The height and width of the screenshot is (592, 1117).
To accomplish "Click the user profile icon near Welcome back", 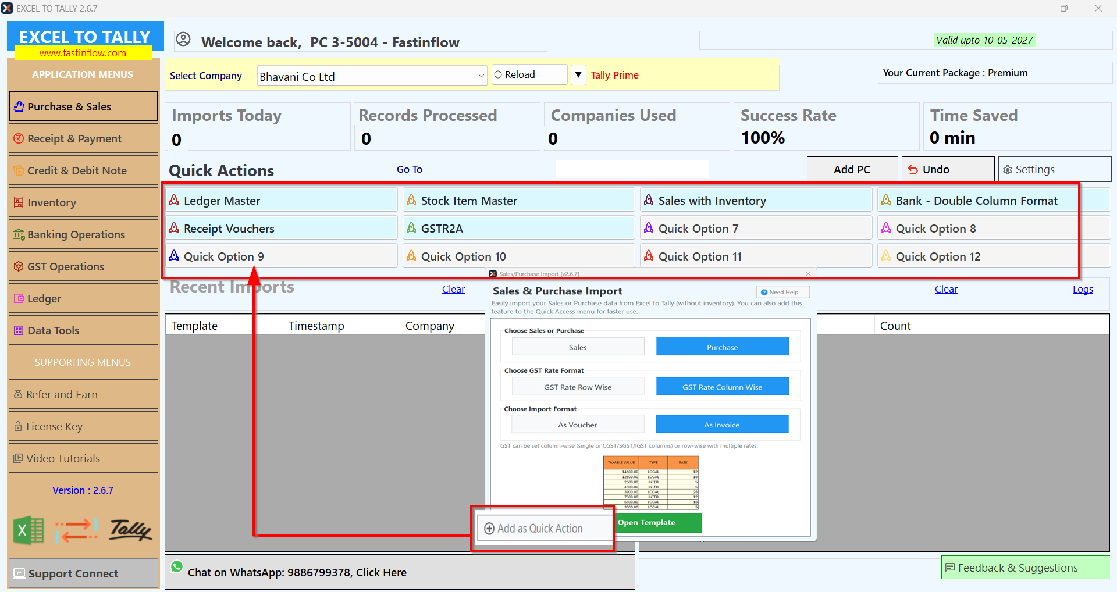I will [183, 39].
